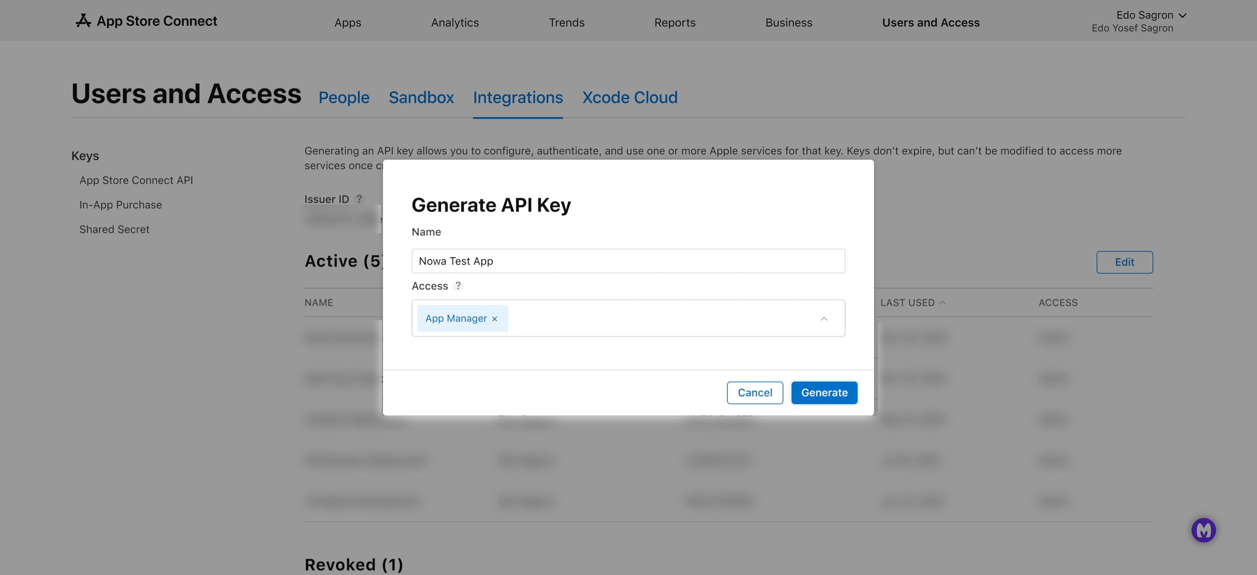Open the Issuer ID help tooltip
The width and height of the screenshot is (1257, 575).
[360, 199]
